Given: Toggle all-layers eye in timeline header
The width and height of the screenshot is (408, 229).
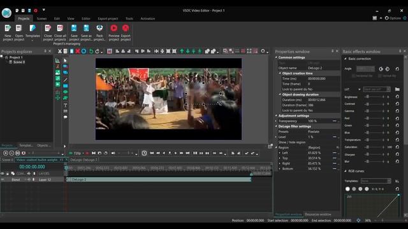Looking at the screenshot, I should point(3,174).
